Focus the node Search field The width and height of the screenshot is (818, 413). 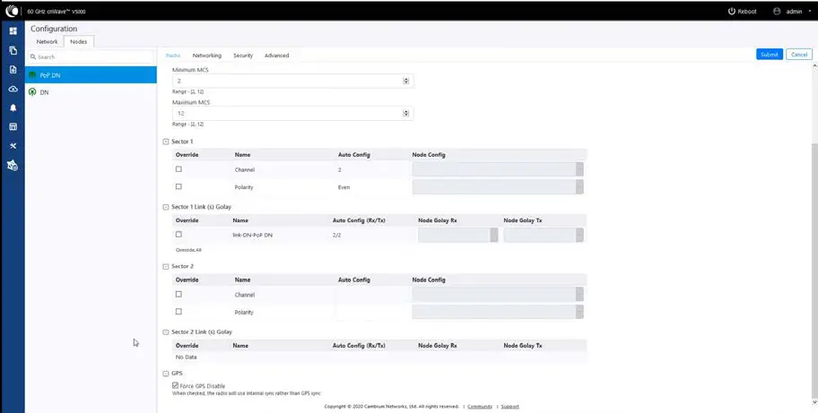(91, 56)
